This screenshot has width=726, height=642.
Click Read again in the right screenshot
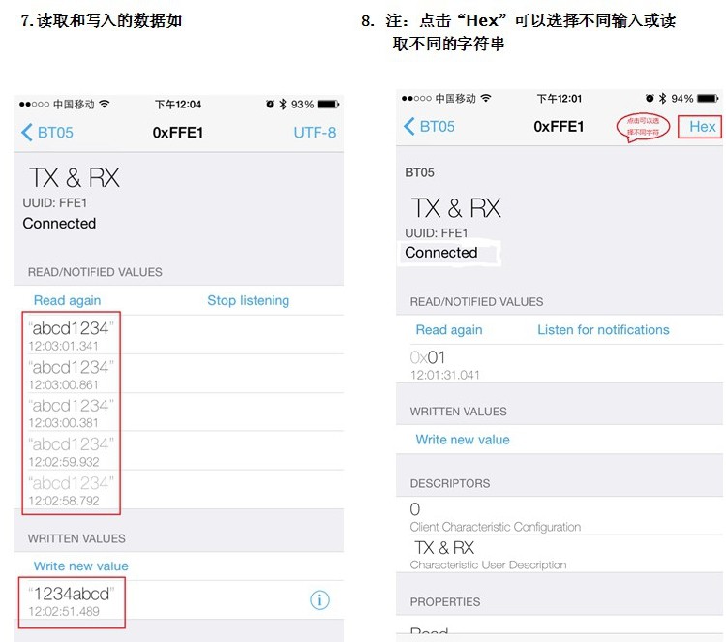449,330
